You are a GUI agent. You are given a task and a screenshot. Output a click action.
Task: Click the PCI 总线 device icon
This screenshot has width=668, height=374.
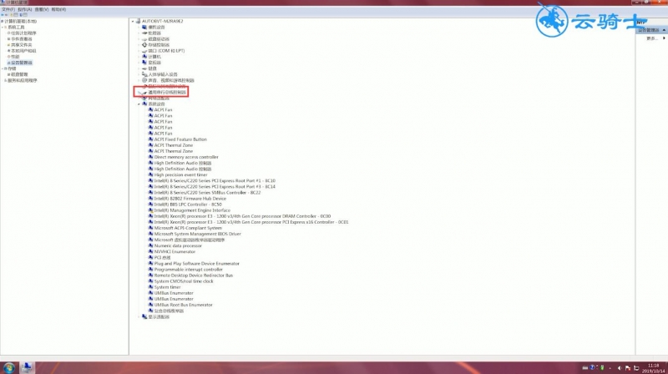tap(150, 258)
